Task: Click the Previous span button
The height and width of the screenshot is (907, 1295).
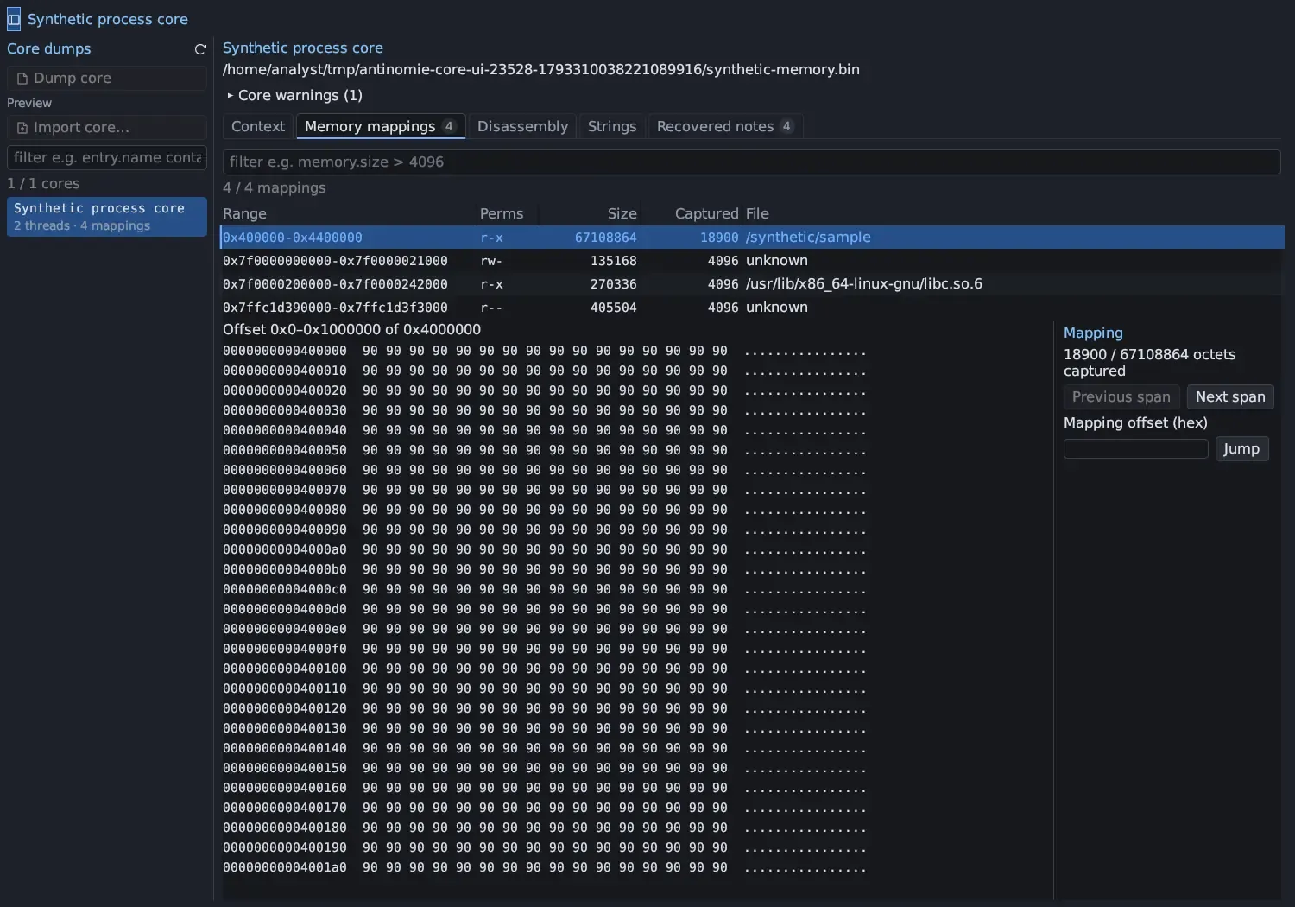Action: pos(1121,396)
